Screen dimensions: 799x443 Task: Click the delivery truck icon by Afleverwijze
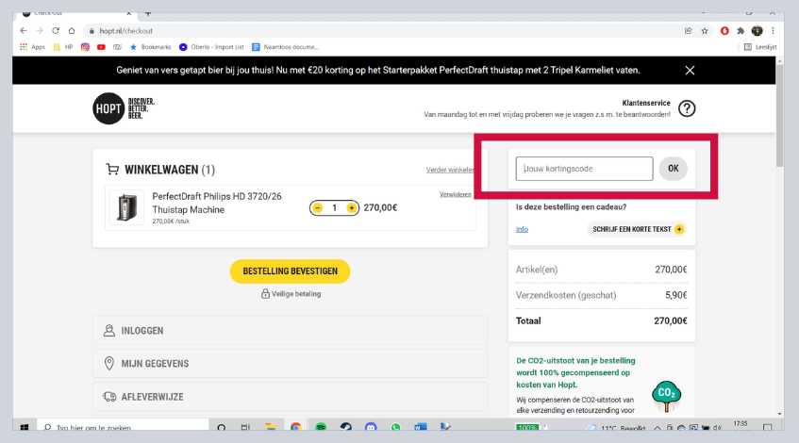[x=109, y=397]
